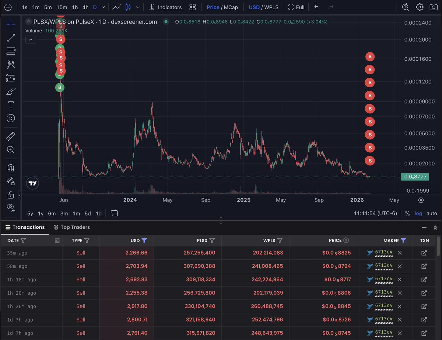The width and height of the screenshot is (442, 340).
Task: Open calendar picker in DATE header
Action: [57, 241]
